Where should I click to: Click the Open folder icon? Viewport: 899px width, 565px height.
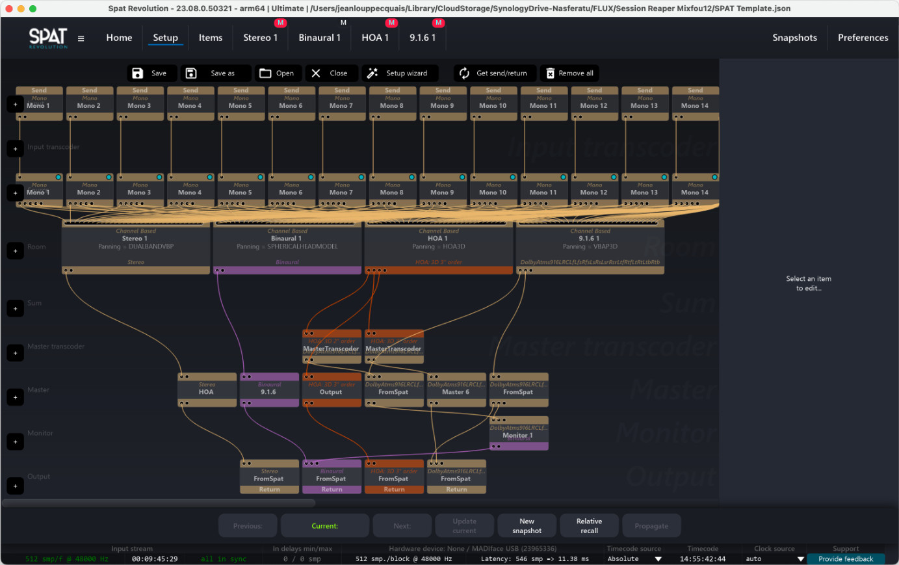tap(265, 73)
